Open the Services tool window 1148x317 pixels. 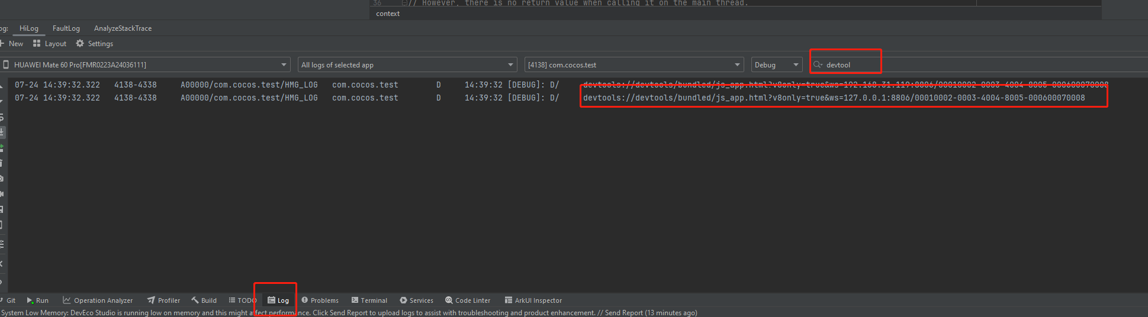pyautogui.click(x=416, y=300)
